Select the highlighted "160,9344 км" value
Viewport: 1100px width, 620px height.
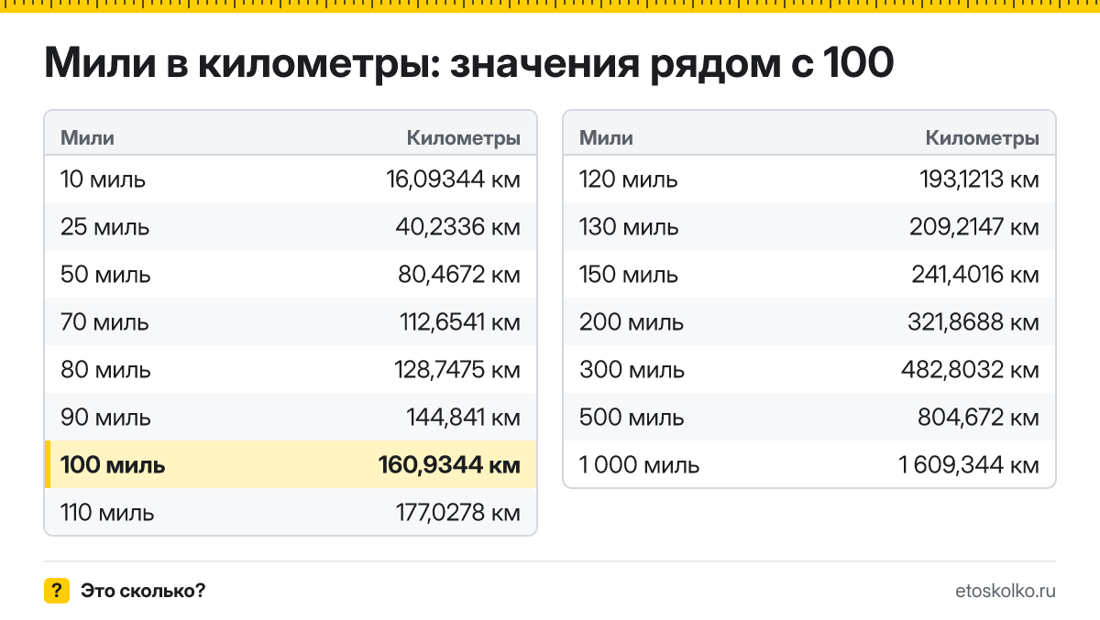tap(449, 464)
